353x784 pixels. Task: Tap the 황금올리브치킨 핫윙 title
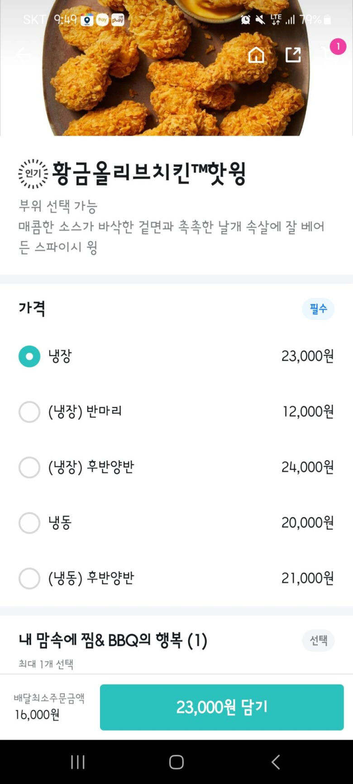(x=148, y=173)
